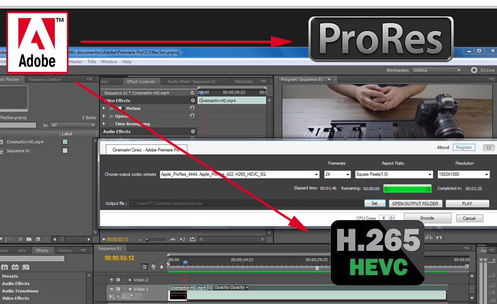Switch to the Audio Mixer: Sequence 01 tab
Viewport: 497px width, 304px height.
point(191,82)
